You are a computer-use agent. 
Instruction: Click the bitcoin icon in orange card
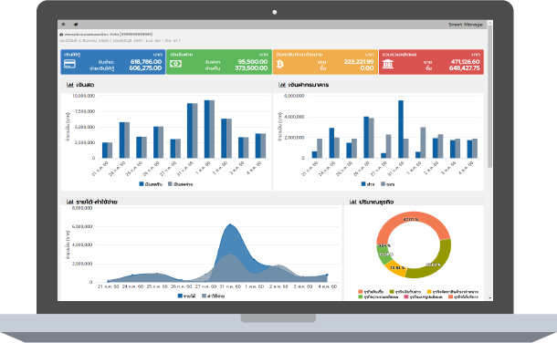tap(280, 64)
